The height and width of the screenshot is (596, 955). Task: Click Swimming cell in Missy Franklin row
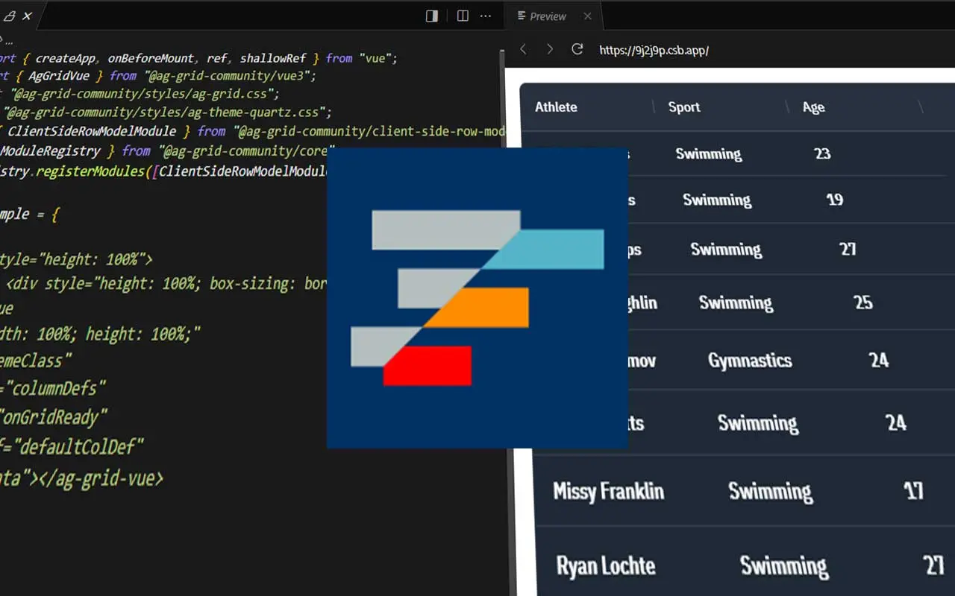771,491
